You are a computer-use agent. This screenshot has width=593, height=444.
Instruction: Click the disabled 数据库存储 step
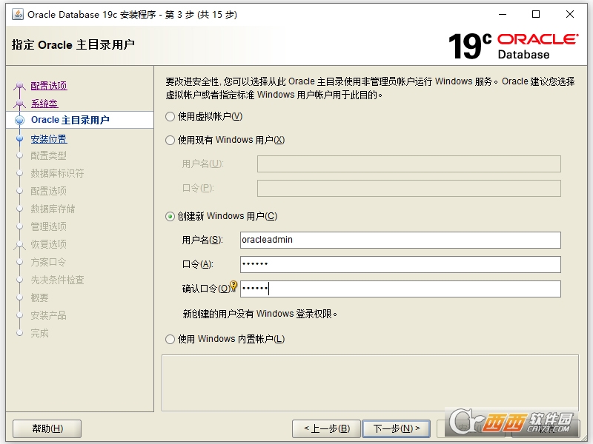(53, 209)
